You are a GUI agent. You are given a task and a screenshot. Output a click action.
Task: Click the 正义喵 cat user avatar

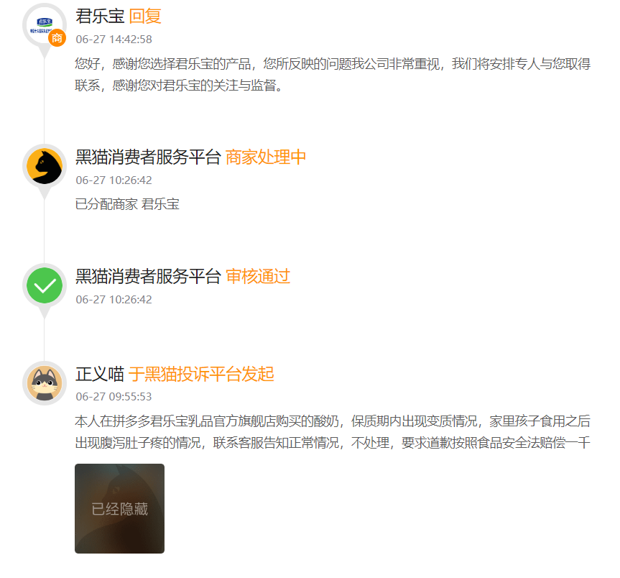(x=45, y=383)
